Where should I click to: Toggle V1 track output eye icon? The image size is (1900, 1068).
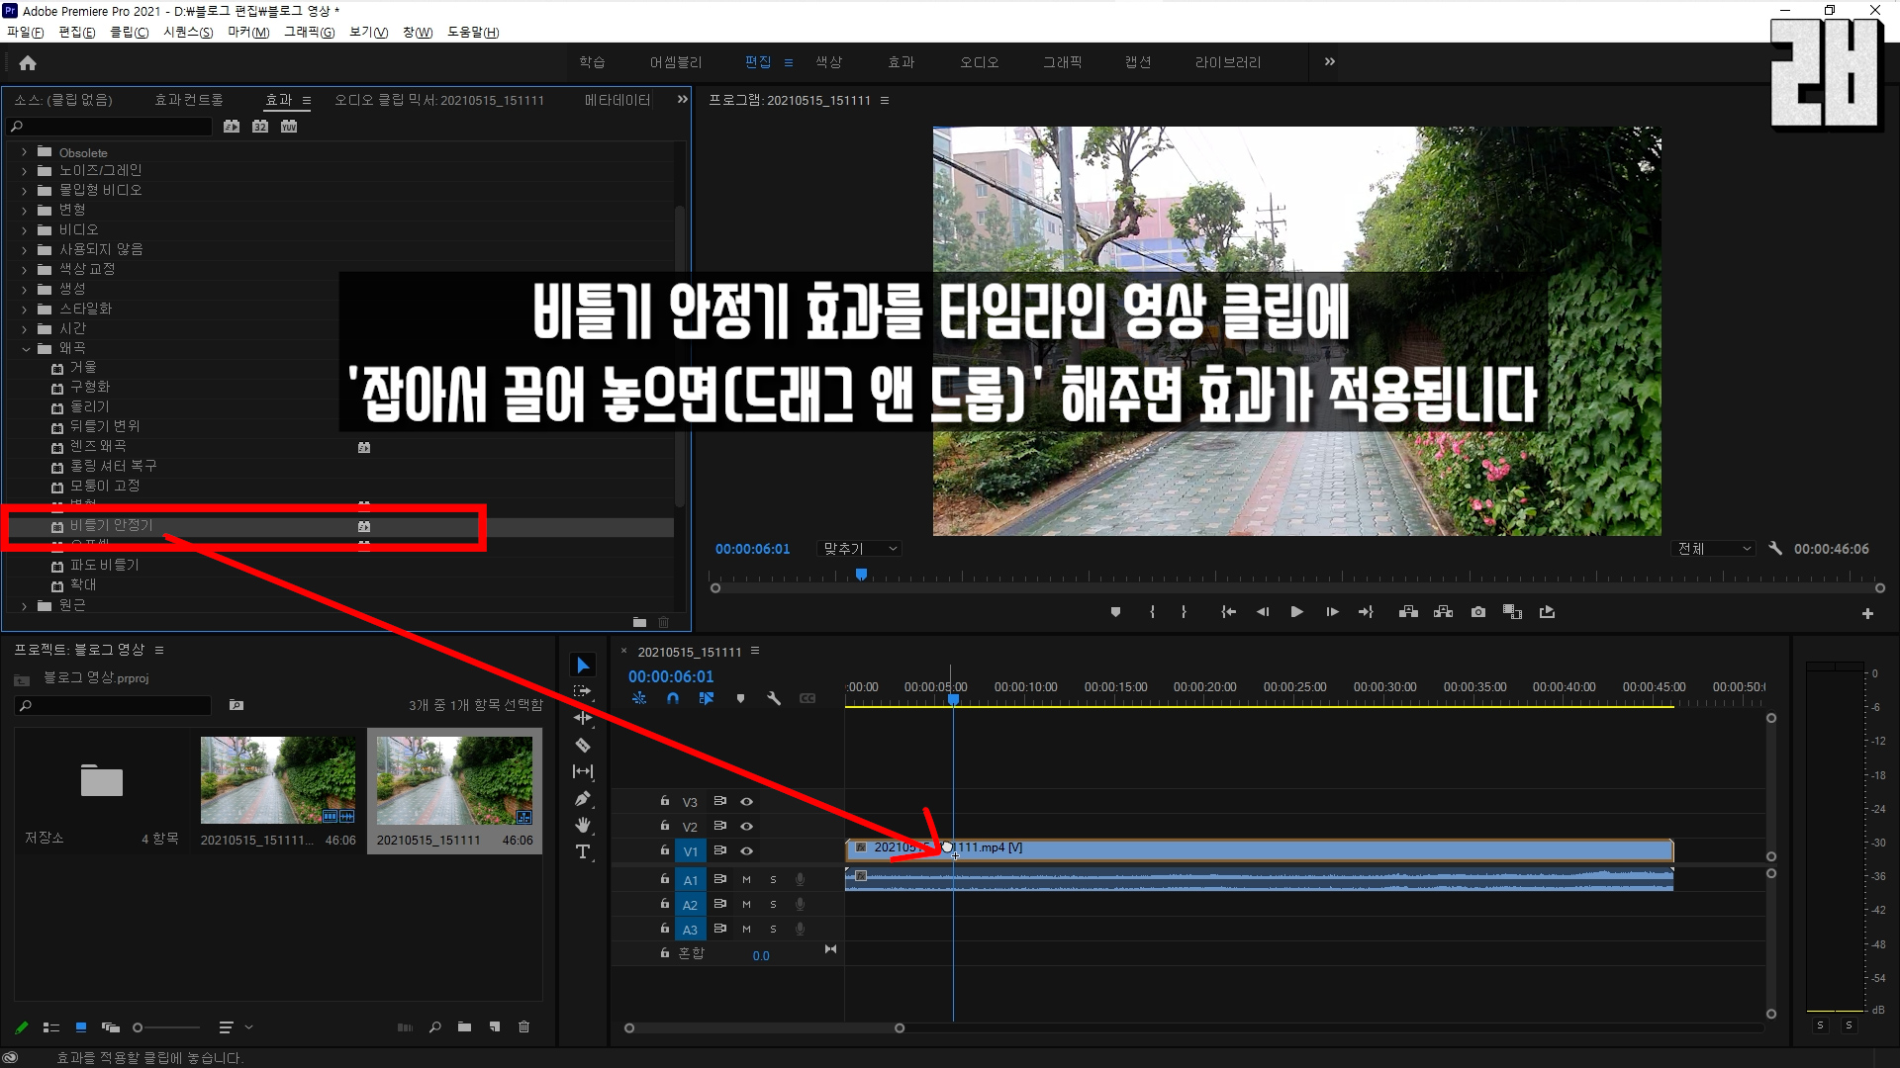tap(747, 850)
